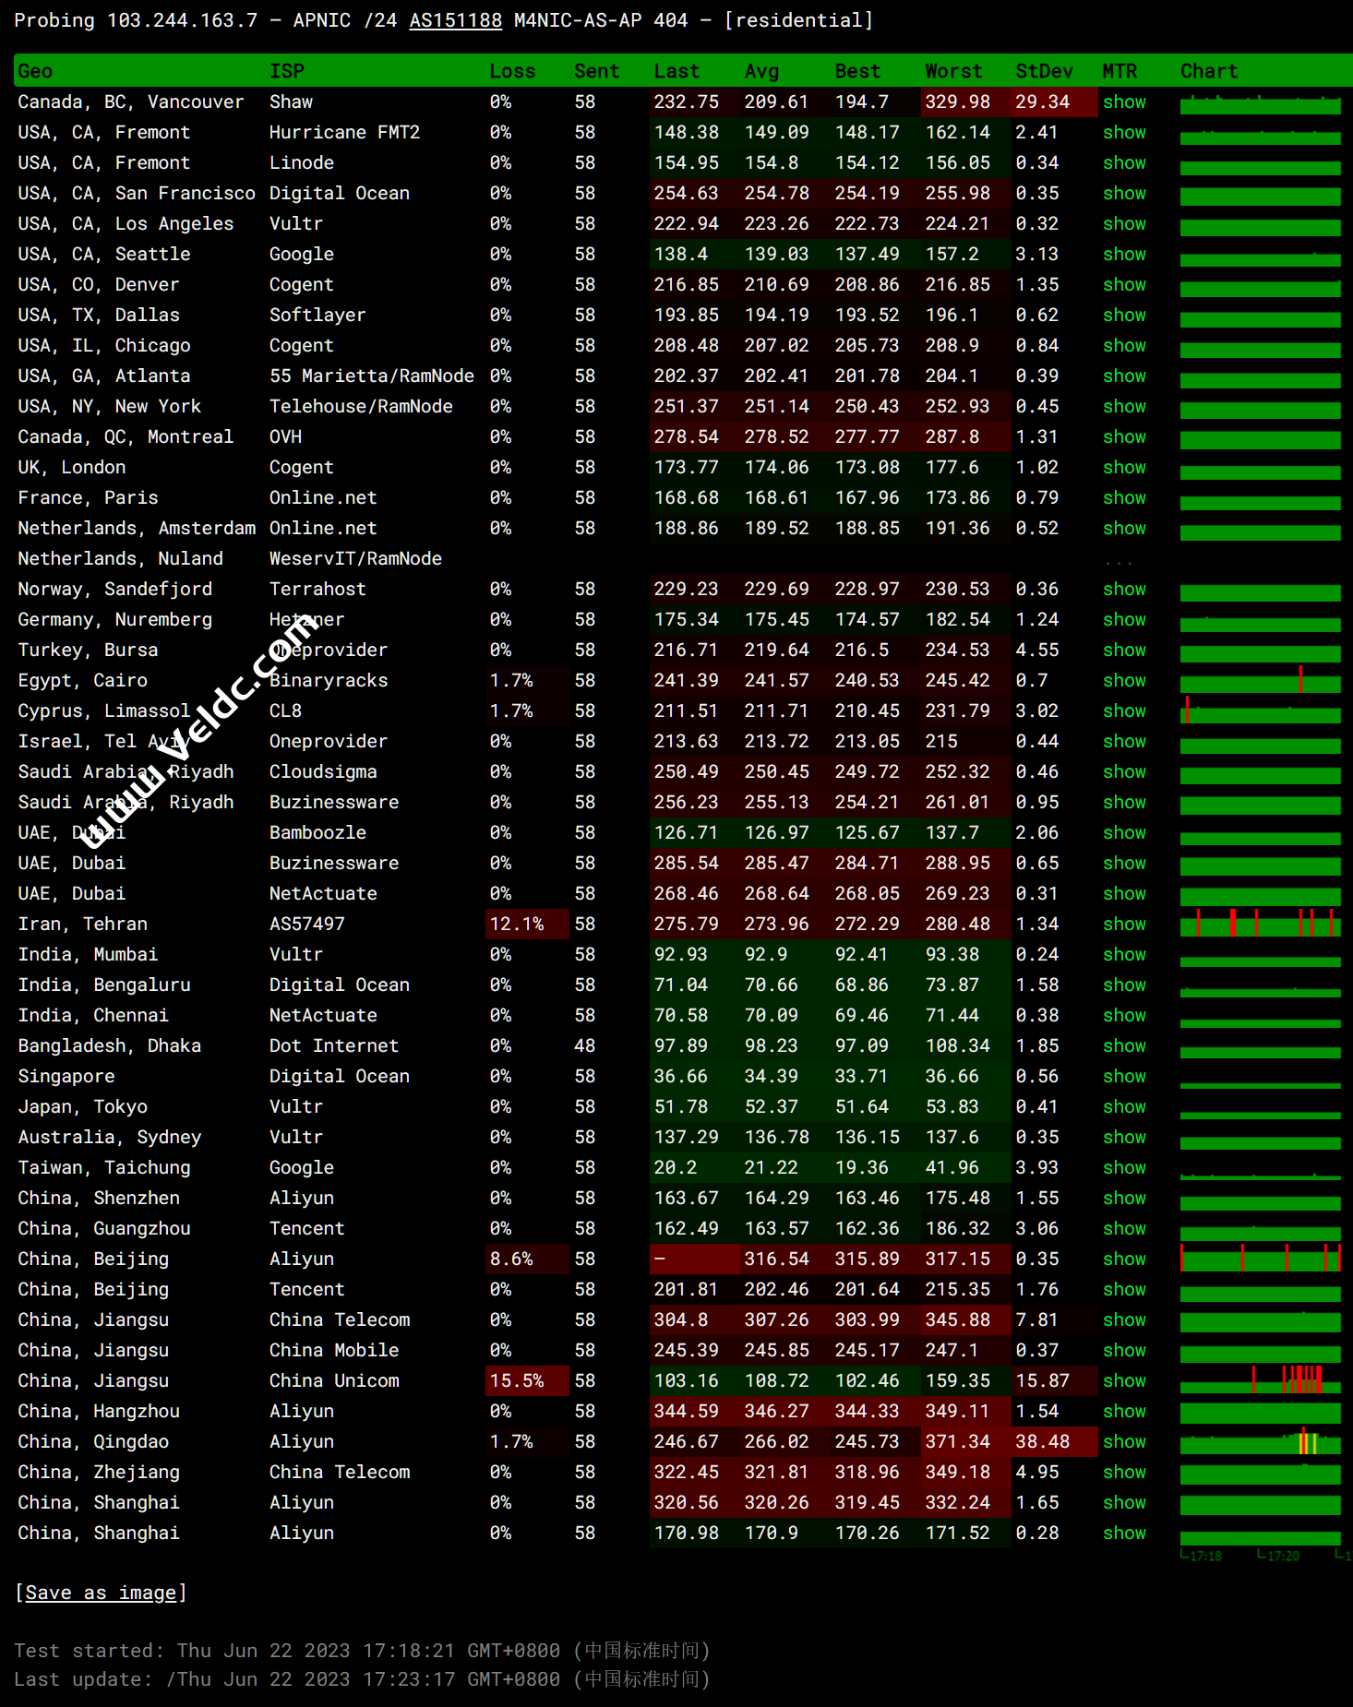Click the Test started timestamp line
Screen dimensions: 1353x1707
(x=362, y=1651)
